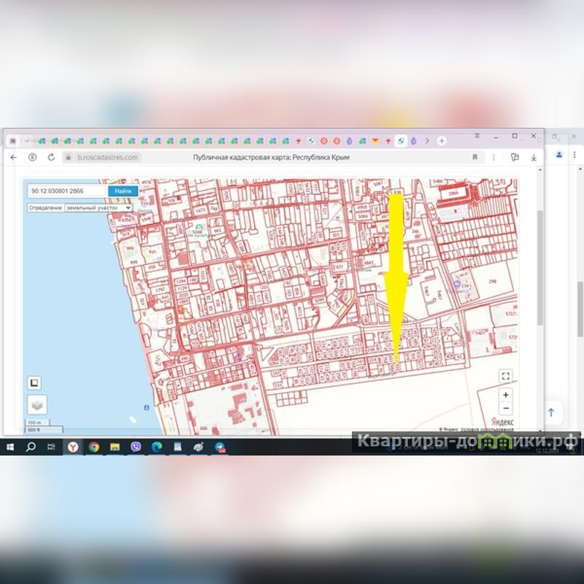Open the земельный участок dropdown

tap(98, 208)
